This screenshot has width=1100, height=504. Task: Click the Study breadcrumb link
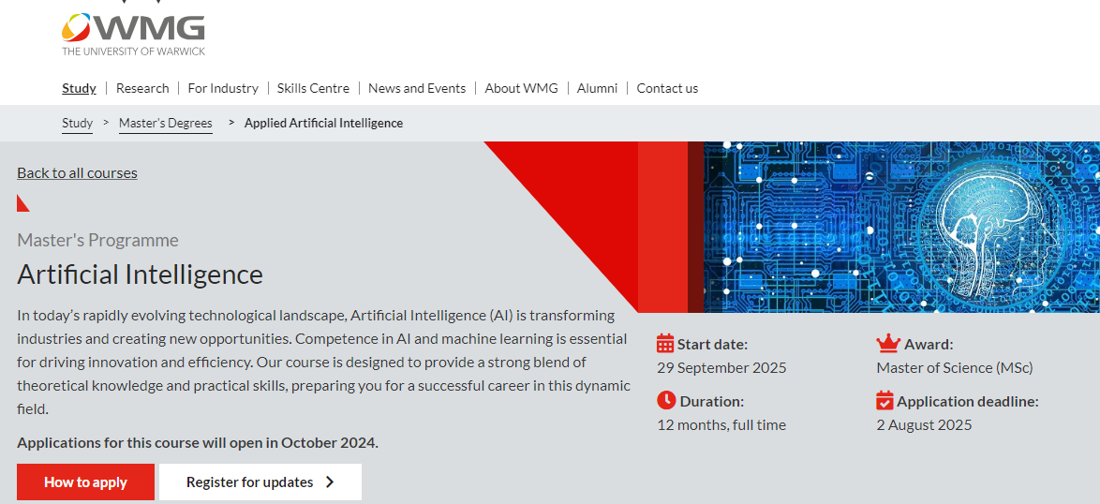[x=77, y=124]
